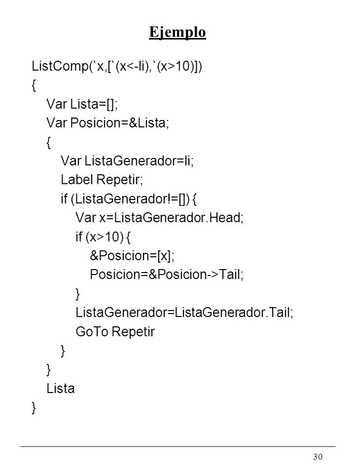Click the page number 30
355x474 pixels.
318,457
